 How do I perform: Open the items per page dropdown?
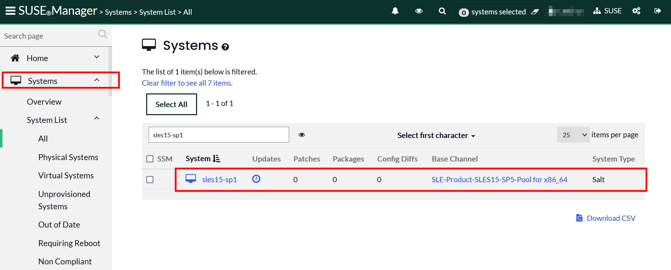[x=573, y=135]
